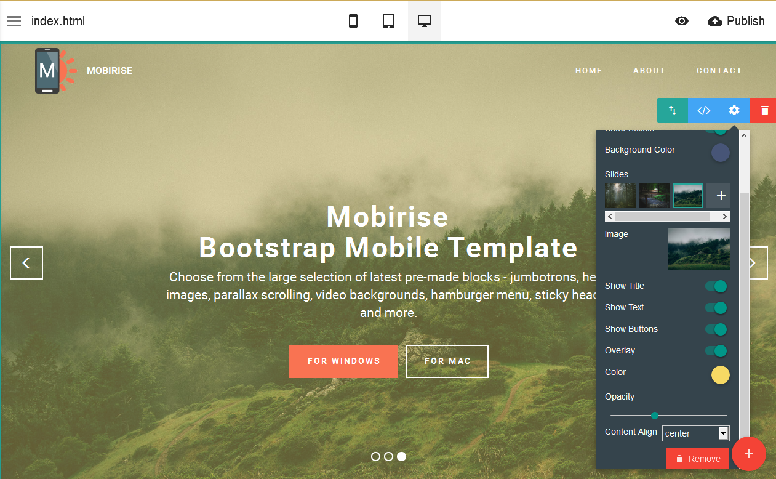This screenshot has width=776, height=479.
Task: Click the eye preview icon
Action: coord(681,22)
